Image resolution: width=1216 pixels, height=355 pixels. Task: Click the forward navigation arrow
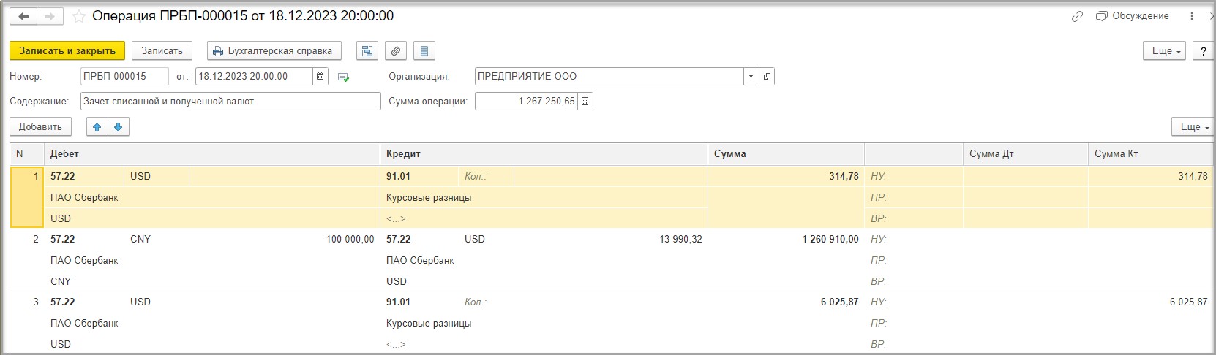50,16
